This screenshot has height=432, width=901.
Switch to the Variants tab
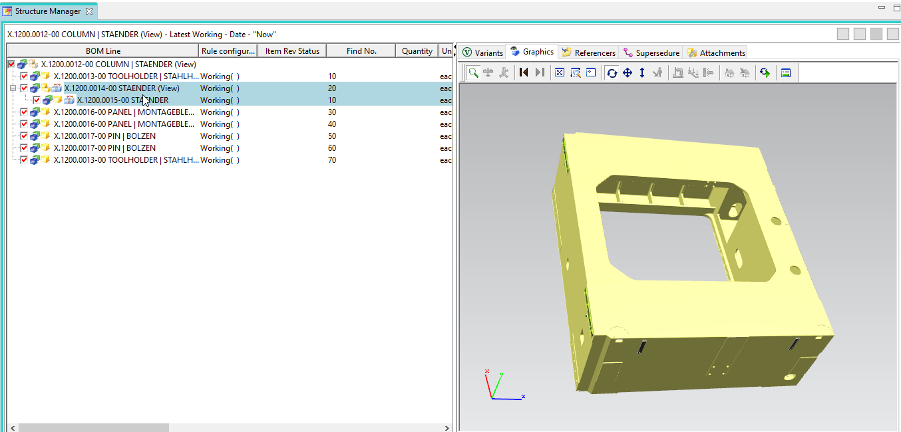[x=482, y=53]
